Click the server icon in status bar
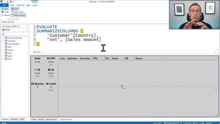 click(165, 123)
